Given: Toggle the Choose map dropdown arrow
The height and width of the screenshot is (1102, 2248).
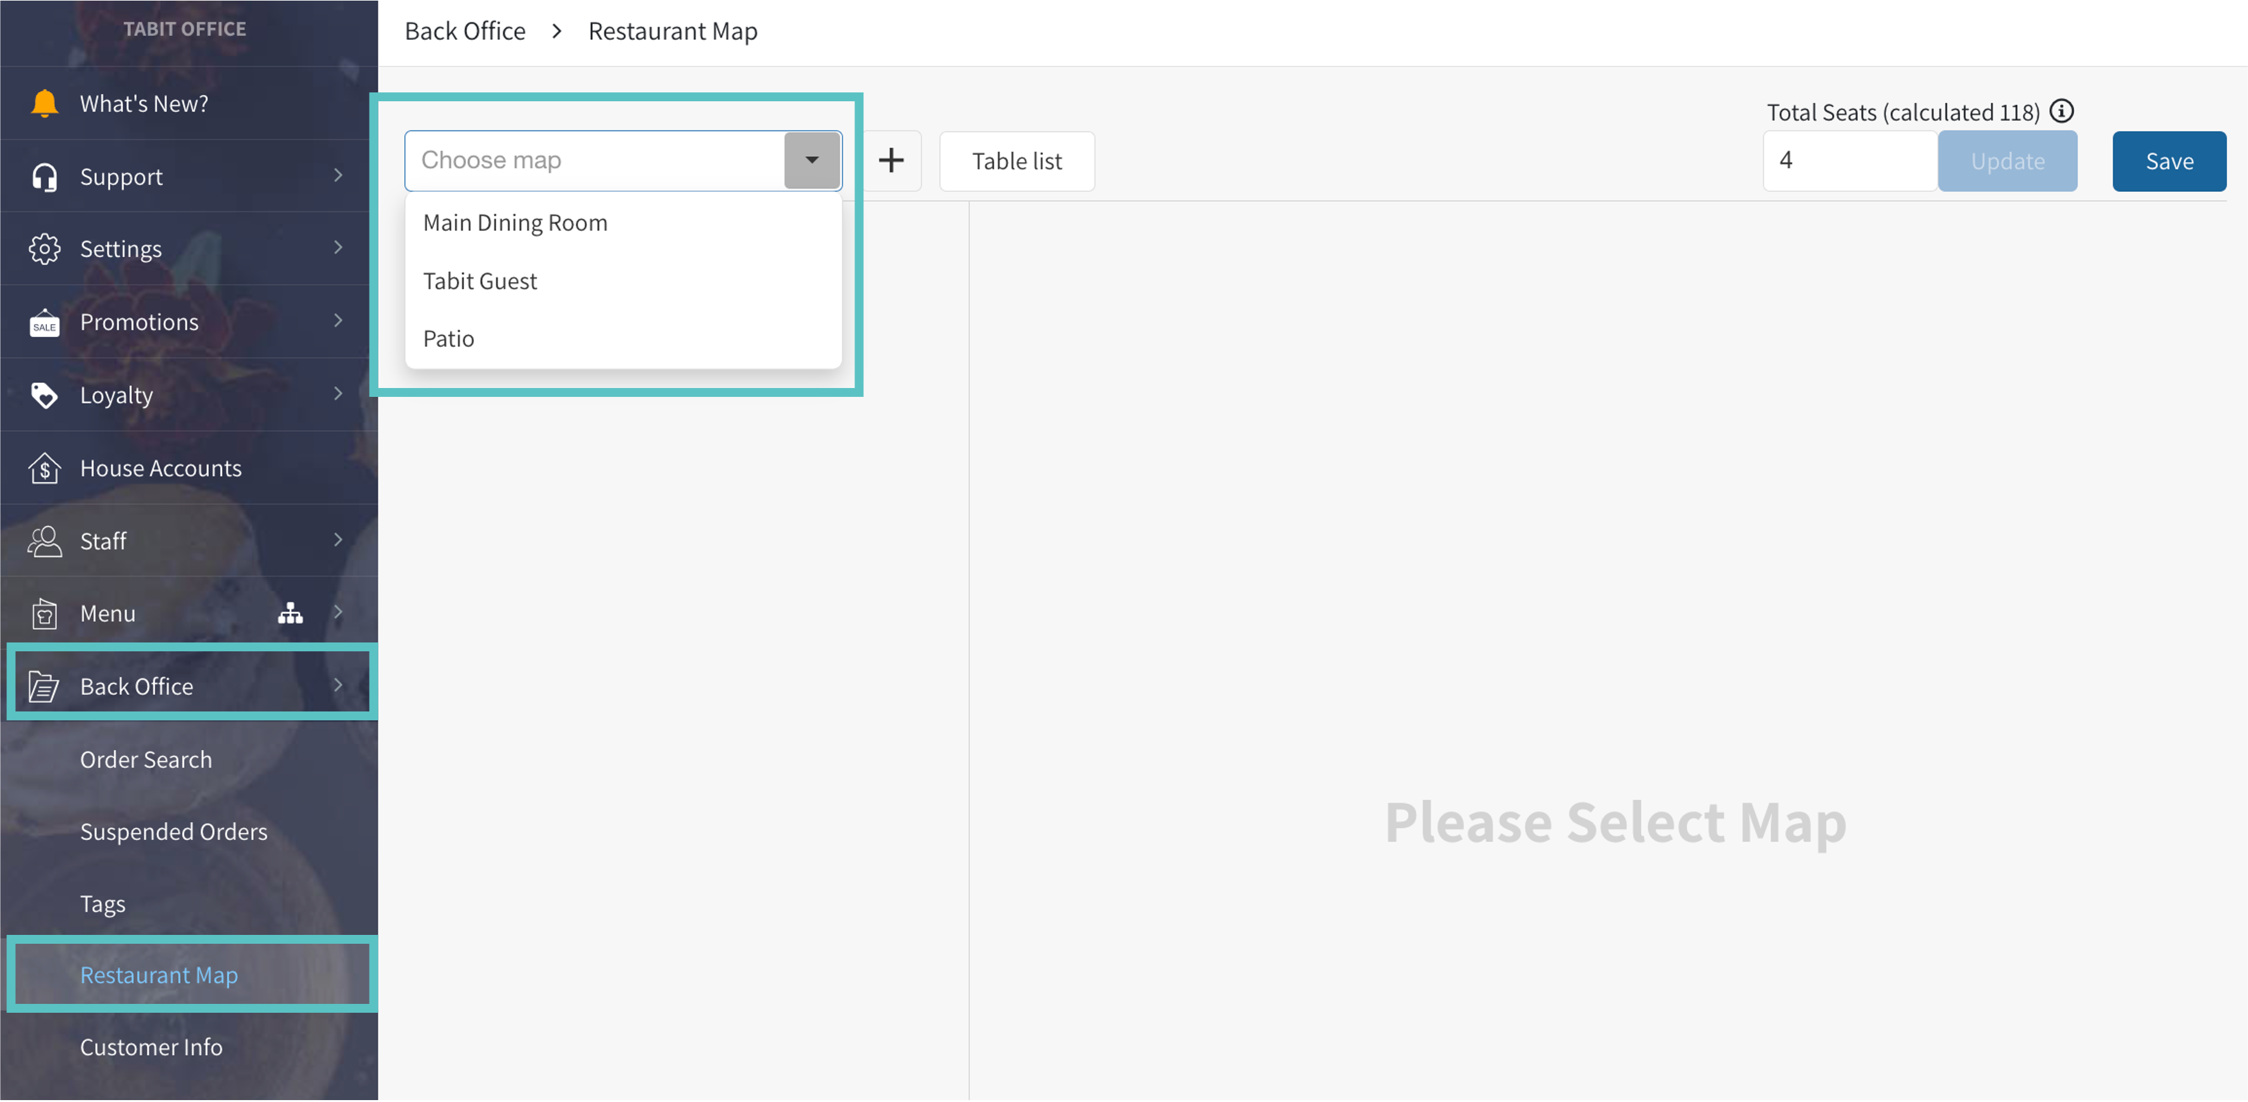Looking at the screenshot, I should coord(811,161).
